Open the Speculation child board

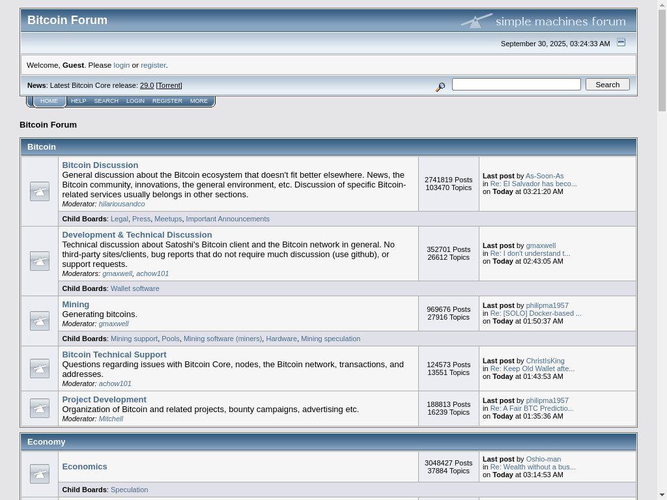(x=130, y=490)
